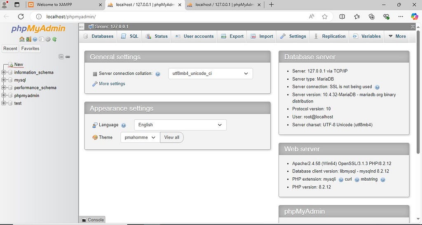Click New to create a database
422x225 pixels.
coord(19,65)
